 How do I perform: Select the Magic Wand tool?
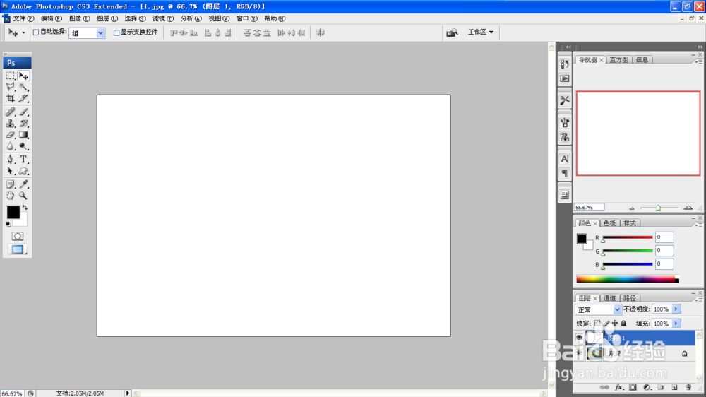click(23, 87)
